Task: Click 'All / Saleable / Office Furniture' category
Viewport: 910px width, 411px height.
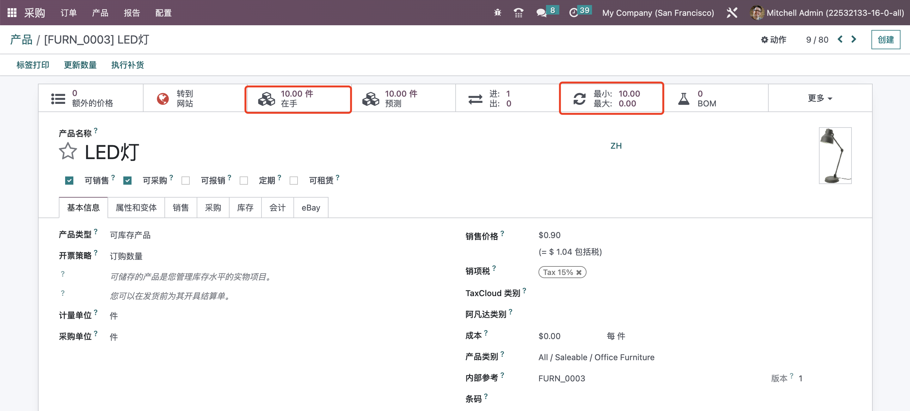Action: click(x=596, y=357)
